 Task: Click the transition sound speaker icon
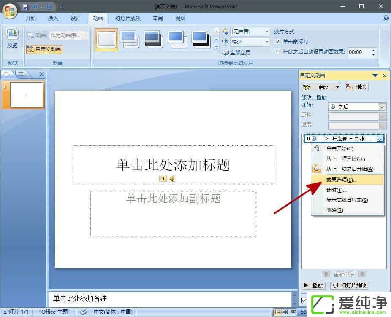(x=225, y=31)
